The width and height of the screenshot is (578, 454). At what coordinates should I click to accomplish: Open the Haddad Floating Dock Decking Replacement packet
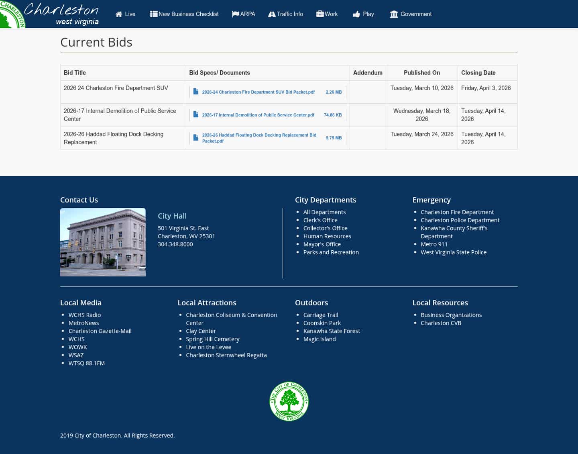pos(259,138)
